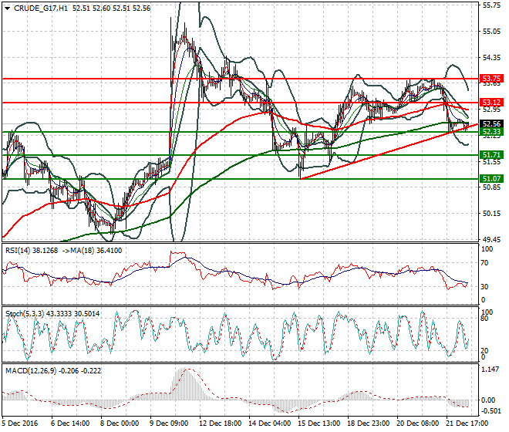Select the 51.07 green support price label
This screenshot has width=509, height=432.
tap(491, 179)
